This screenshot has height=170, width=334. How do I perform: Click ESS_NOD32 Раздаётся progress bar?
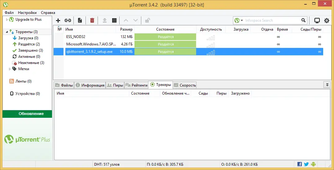click(x=165, y=37)
